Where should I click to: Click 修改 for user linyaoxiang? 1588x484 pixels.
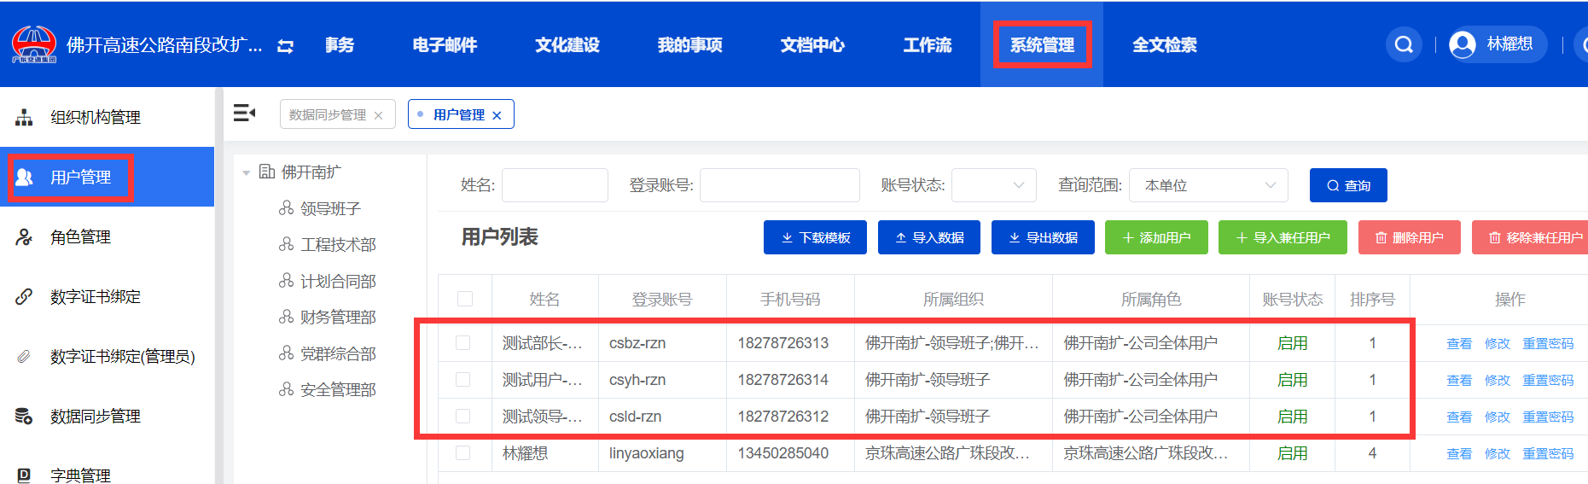pyautogui.click(x=1498, y=453)
